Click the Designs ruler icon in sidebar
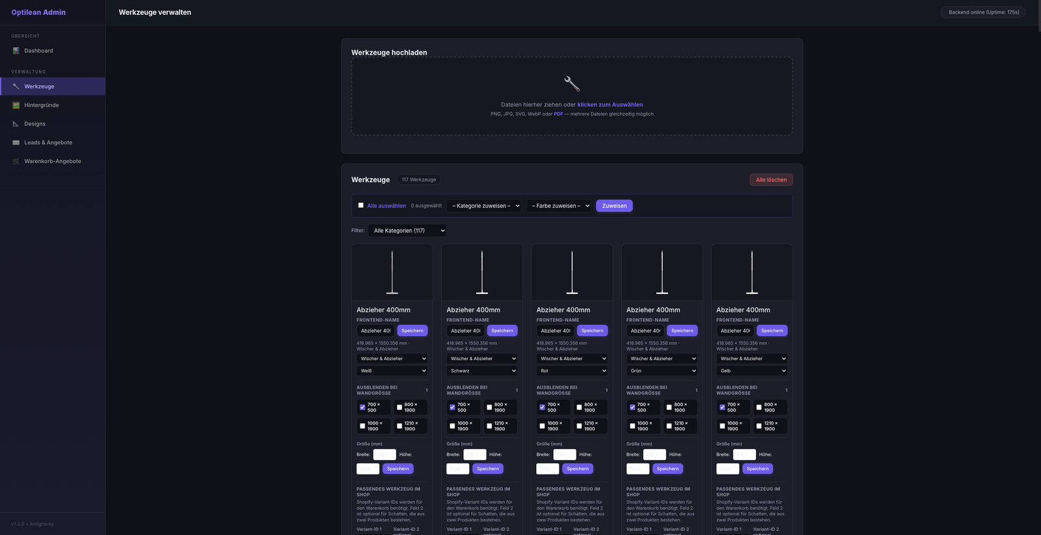The image size is (1041, 535). [x=16, y=124]
